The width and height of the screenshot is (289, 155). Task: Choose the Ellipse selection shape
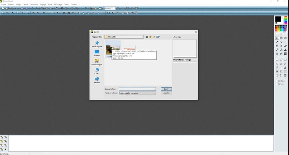point(281,60)
